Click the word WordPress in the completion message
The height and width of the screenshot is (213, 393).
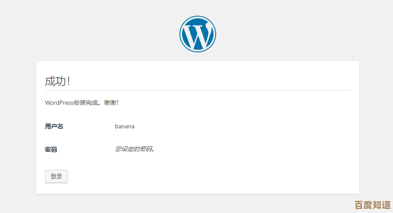tap(59, 103)
